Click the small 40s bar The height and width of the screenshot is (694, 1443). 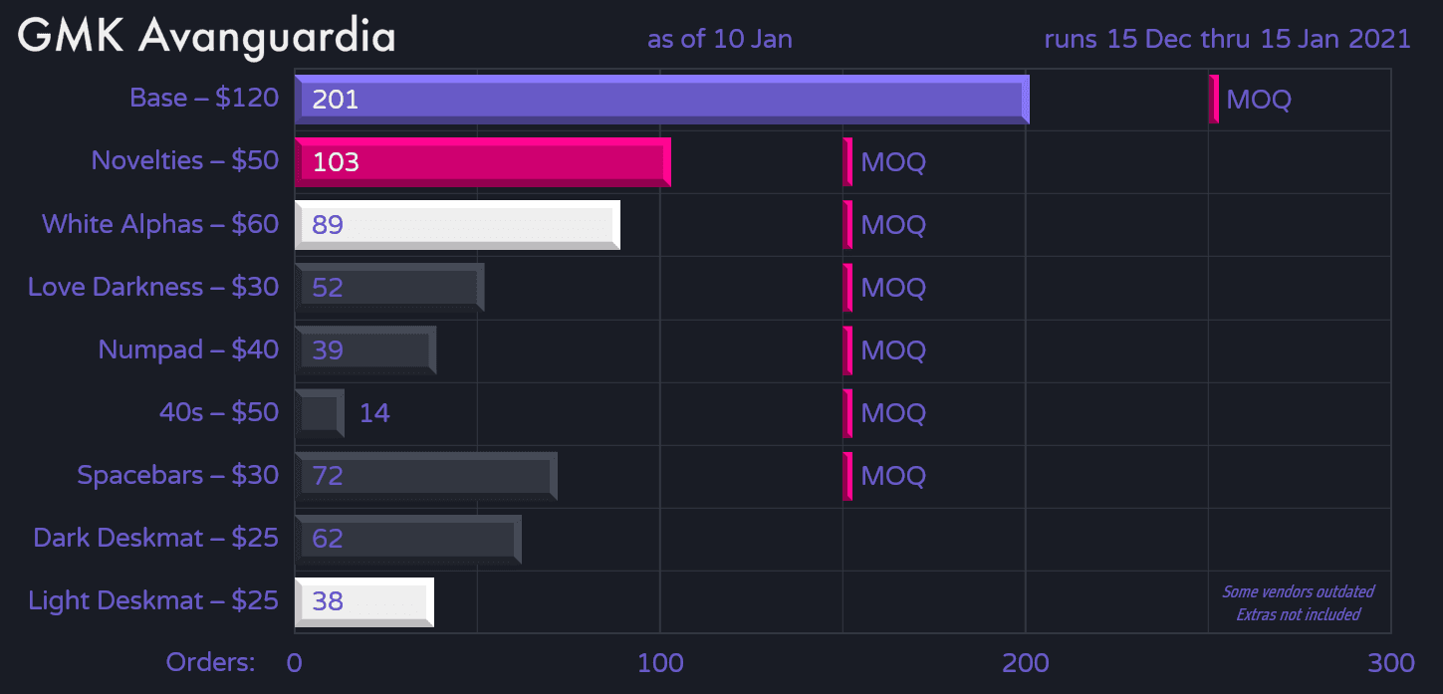click(x=320, y=413)
